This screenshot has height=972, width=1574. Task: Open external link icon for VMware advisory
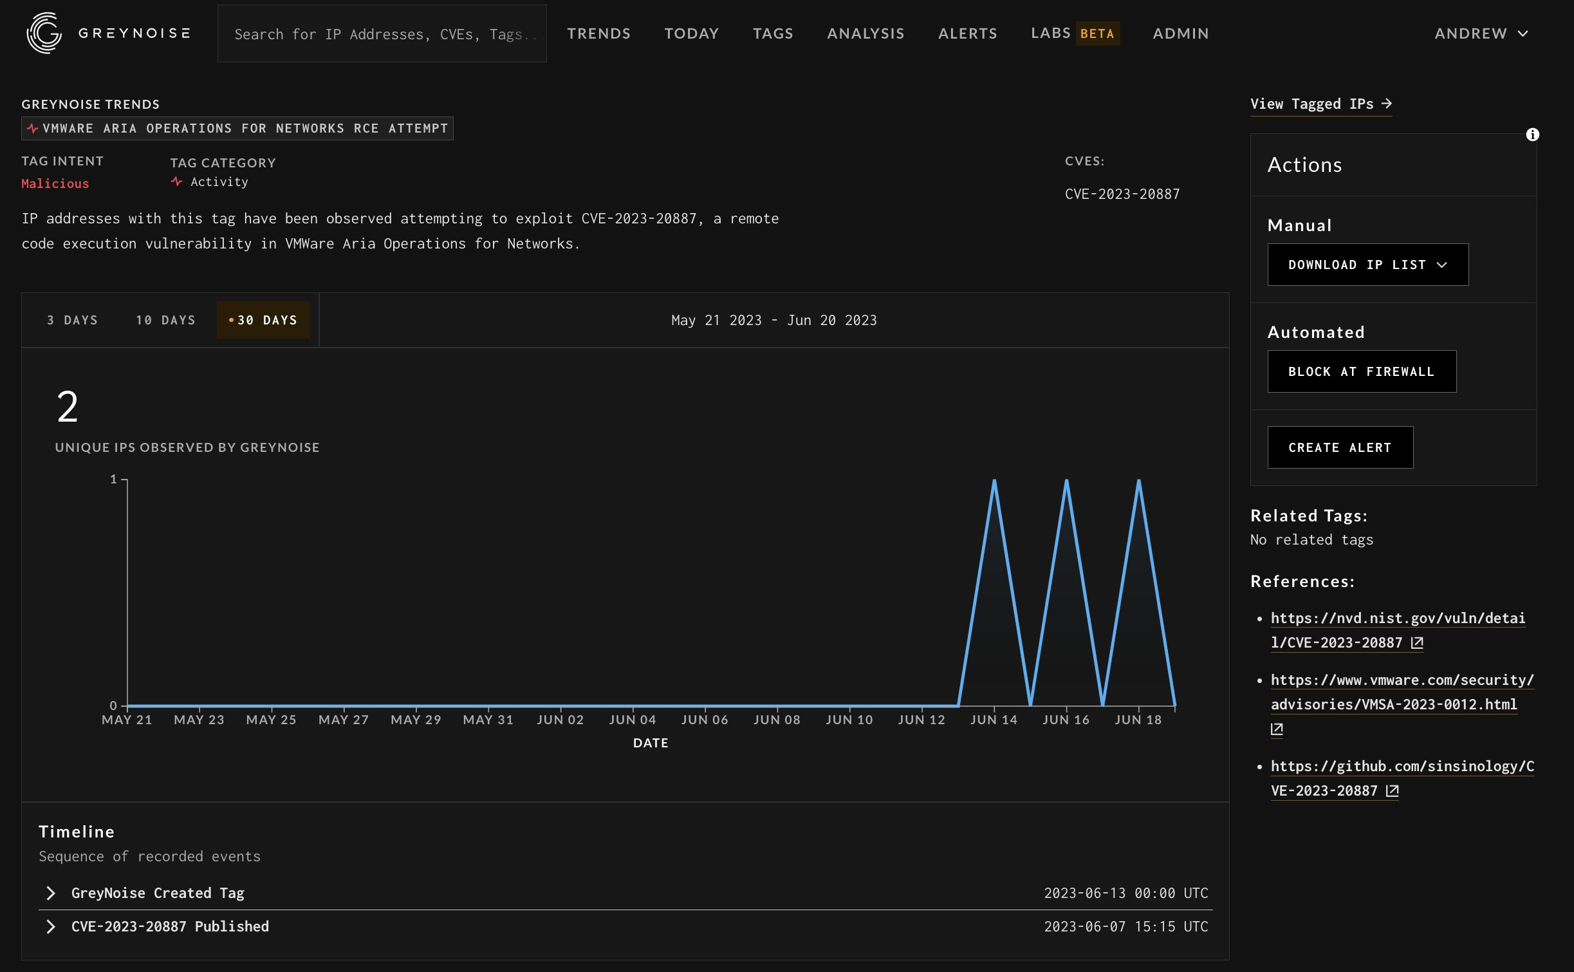click(x=1277, y=729)
